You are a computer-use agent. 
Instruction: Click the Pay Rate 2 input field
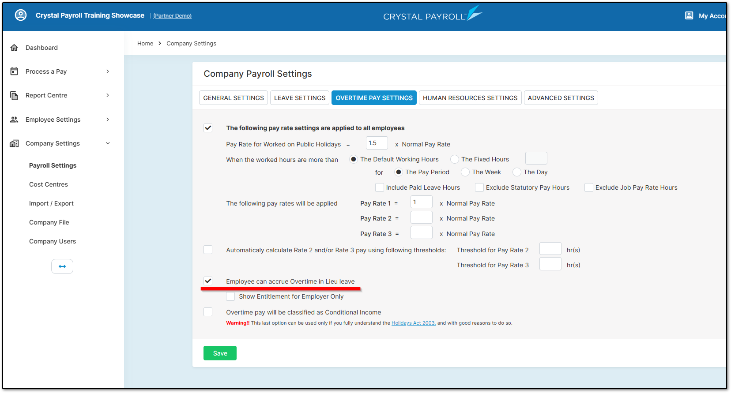(x=422, y=217)
